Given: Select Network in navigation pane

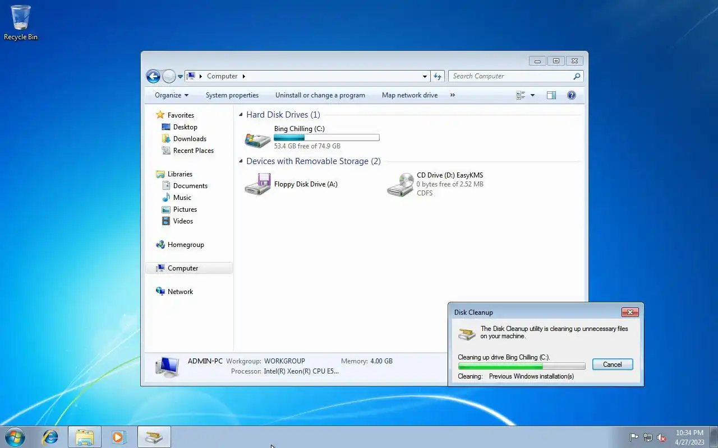Looking at the screenshot, I should coord(180,292).
